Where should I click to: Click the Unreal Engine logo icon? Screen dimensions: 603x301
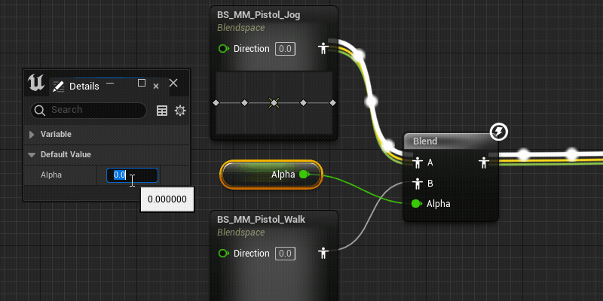(x=36, y=83)
